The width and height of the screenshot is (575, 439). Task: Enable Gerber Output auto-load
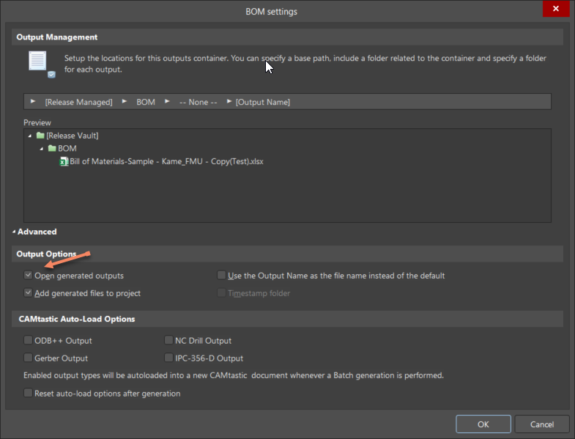tap(28, 358)
